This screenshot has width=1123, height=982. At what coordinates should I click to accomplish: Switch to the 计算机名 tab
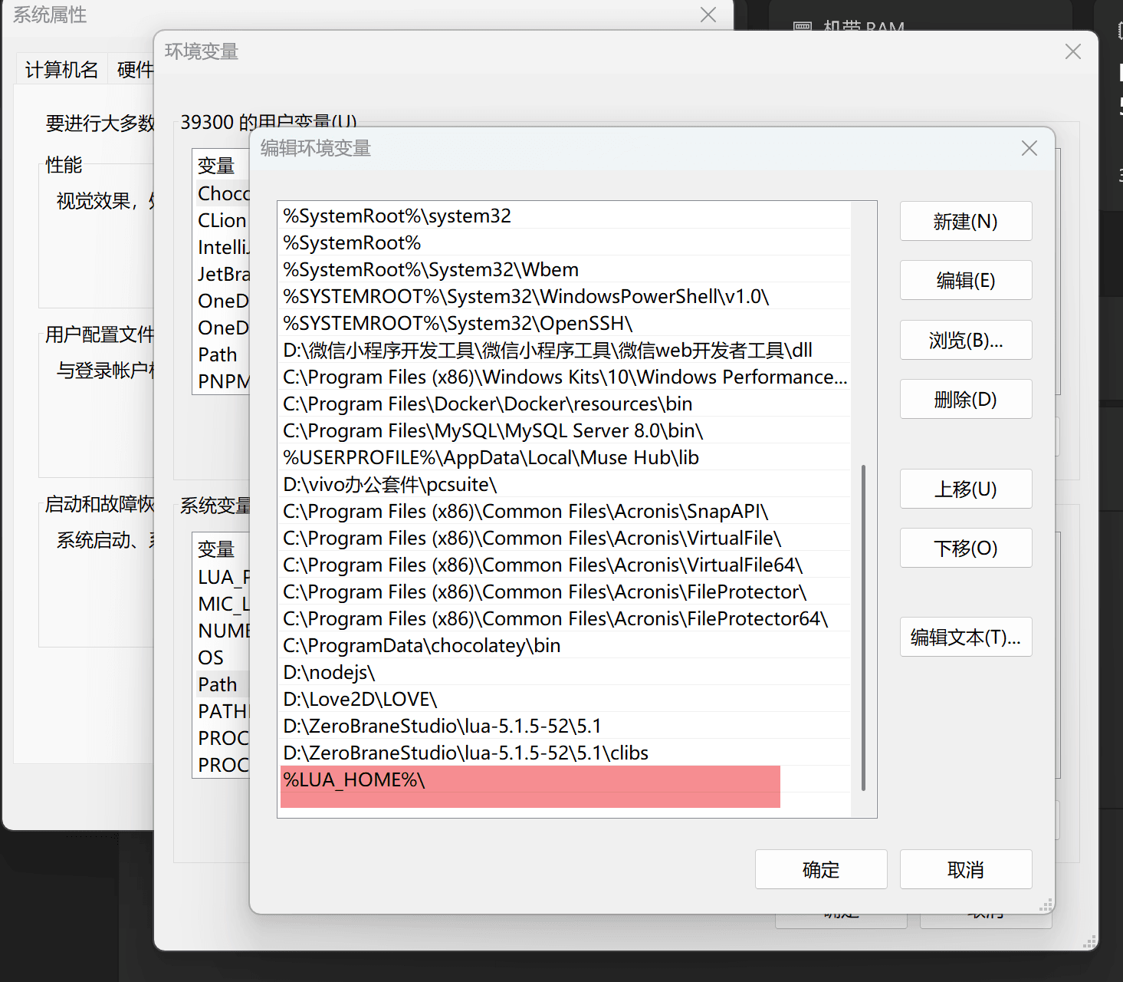(x=61, y=70)
